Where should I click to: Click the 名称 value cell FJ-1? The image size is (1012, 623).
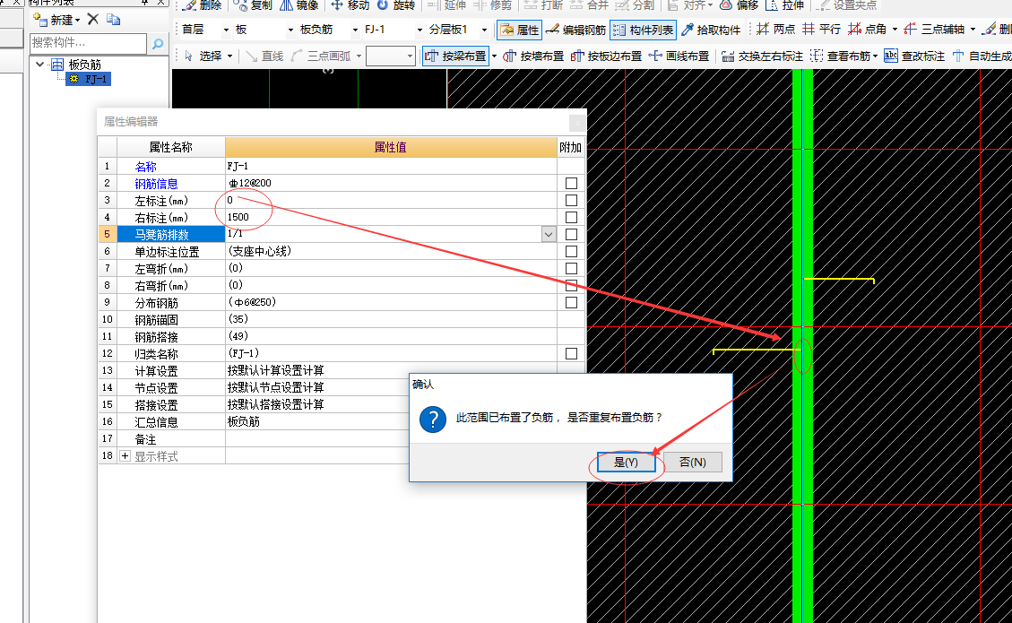coord(391,167)
